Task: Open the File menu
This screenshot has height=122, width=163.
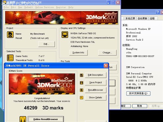Action: click(x=6, y=7)
